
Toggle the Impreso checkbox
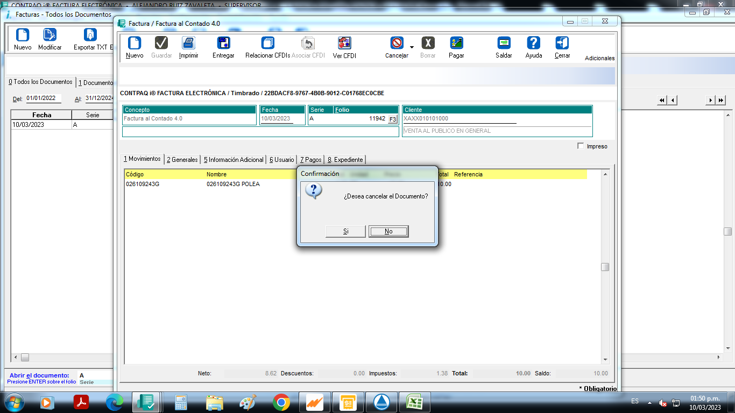pos(581,146)
